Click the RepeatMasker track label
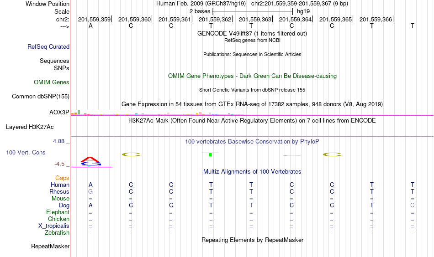 pyautogui.click(x=50, y=246)
